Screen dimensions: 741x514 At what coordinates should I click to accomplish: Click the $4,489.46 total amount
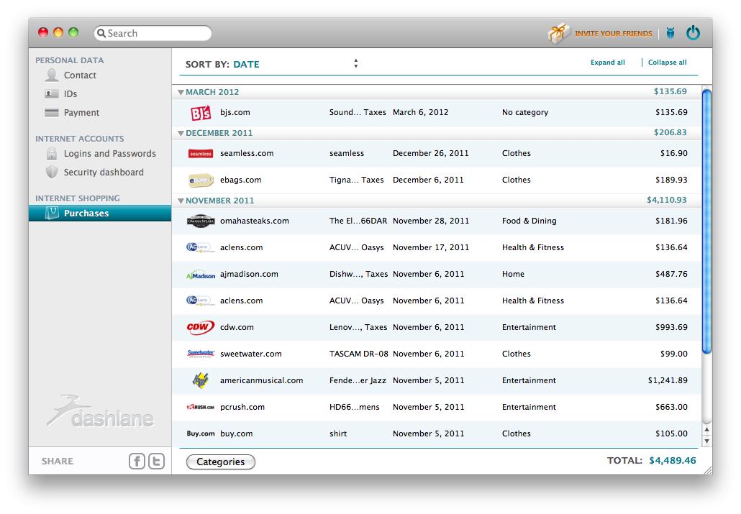[x=673, y=461]
